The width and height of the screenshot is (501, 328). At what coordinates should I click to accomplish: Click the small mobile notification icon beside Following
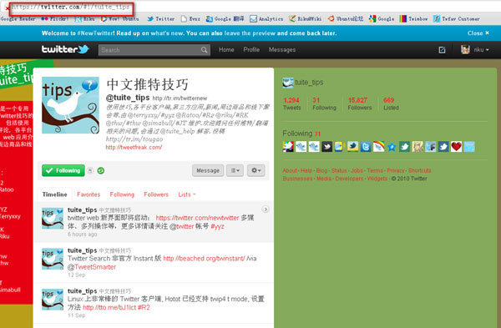[90, 170]
